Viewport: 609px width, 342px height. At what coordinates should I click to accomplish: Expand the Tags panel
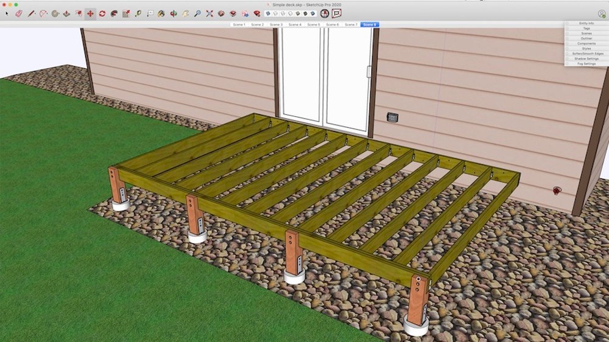pyautogui.click(x=586, y=28)
